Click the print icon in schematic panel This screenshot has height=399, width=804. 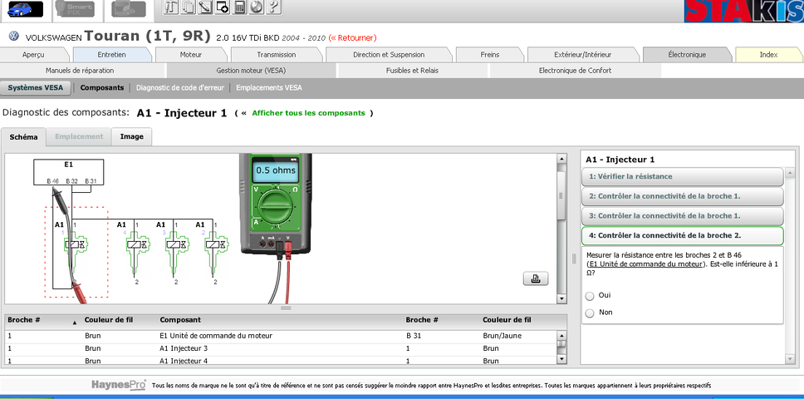tap(535, 278)
